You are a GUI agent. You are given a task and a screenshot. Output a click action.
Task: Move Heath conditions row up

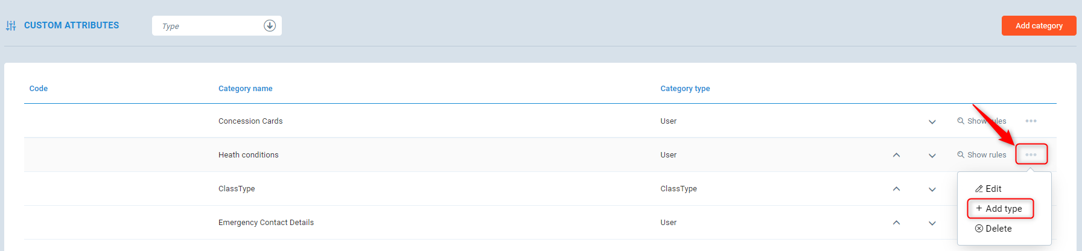pyautogui.click(x=896, y=155)
